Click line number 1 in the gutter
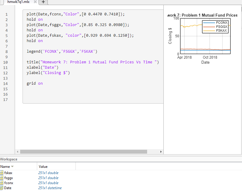The image size is (242, 193). (7, 15)
